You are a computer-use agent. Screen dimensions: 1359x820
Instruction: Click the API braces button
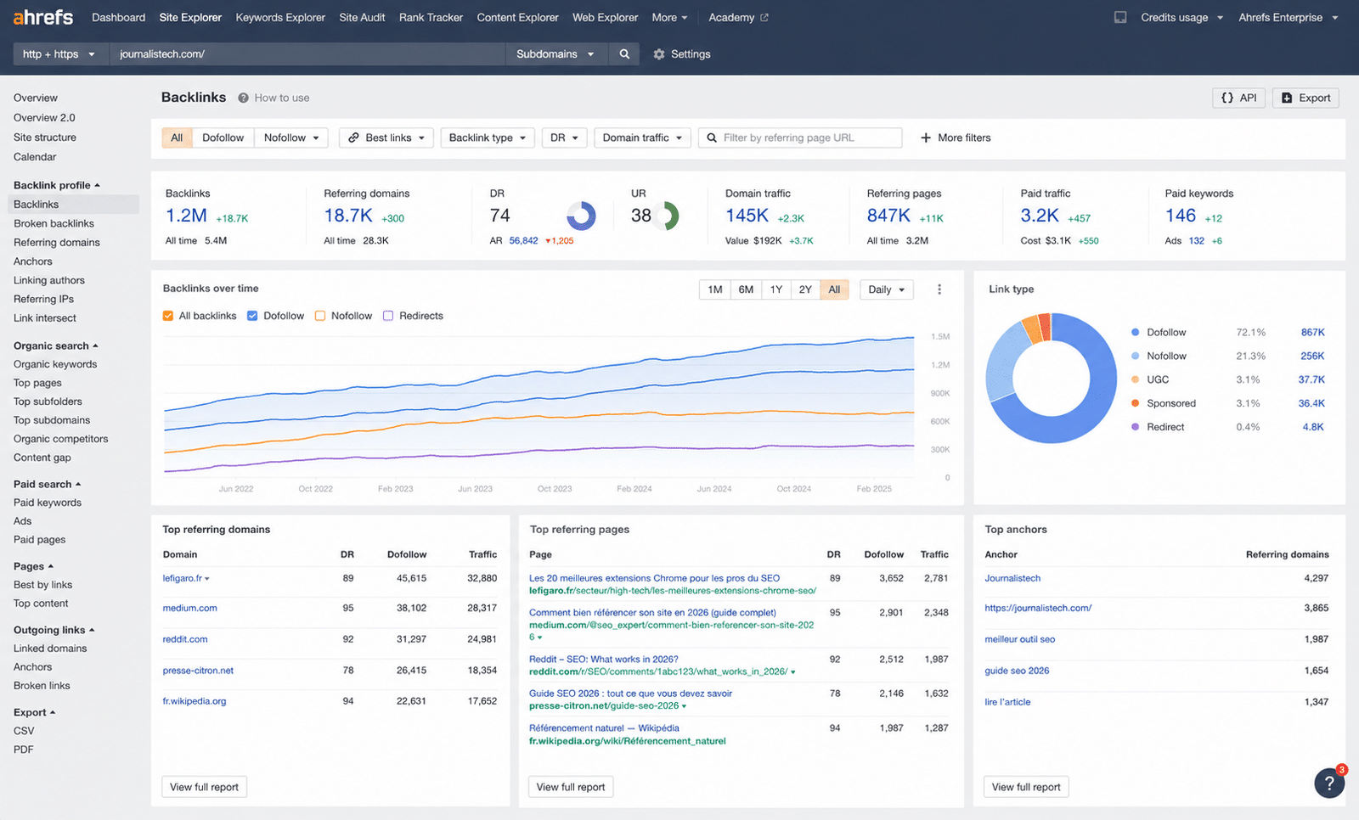click(1239, 98)
